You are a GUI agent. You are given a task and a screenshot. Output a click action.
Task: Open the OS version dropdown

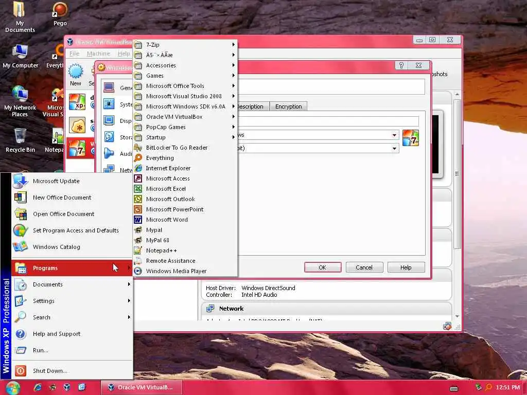(x=394, y=149)
